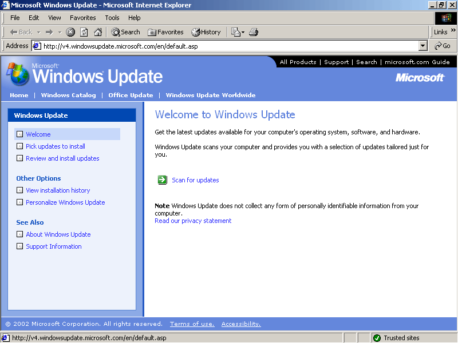Open the Search pane in toolbar

tap(125, 32)
